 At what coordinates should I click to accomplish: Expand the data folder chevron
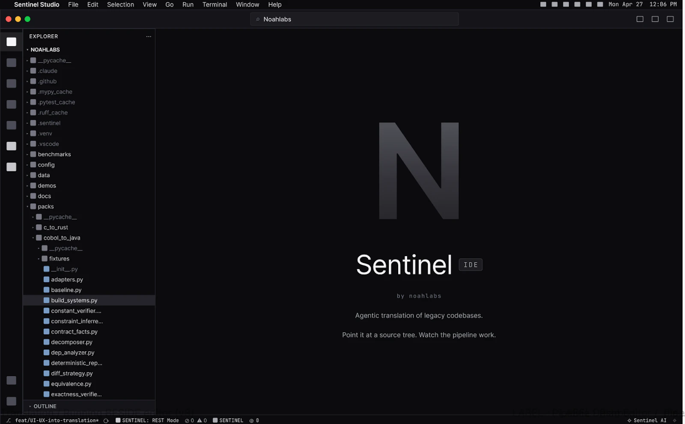tap(27, 175)
